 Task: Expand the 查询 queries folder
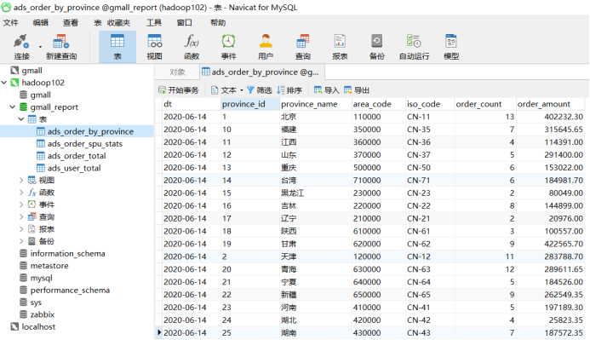(21, 217)
